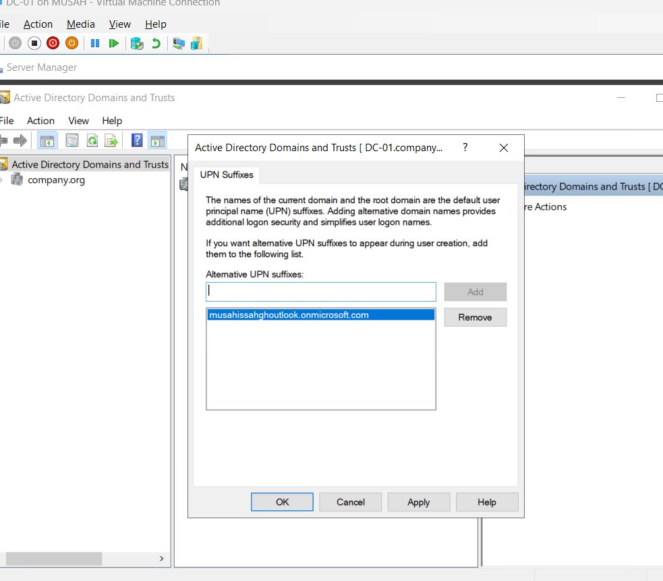Image resolution: width=663 pixels, height=581 pixels.
Task: Click the blue Help question mark icon
Action: point(137,140)
